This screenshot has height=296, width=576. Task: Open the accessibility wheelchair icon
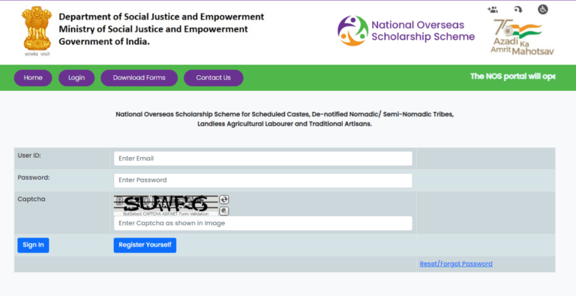coord(543,9)
